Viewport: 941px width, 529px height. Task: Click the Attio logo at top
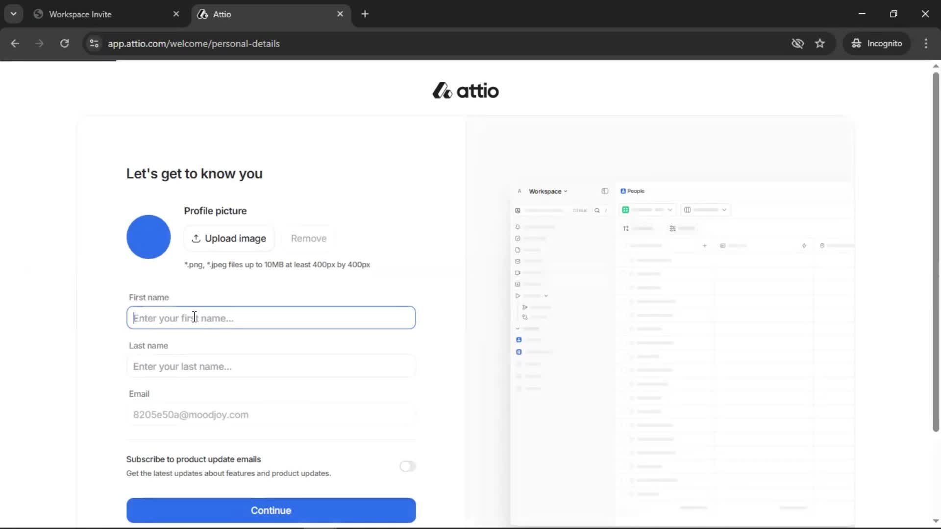[x=466, y=91]
